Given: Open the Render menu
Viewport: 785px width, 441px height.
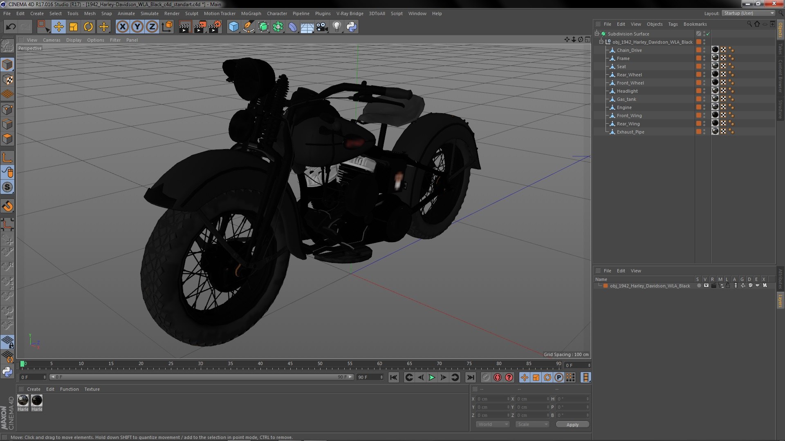Looking at the screenshot, I should (172, 13).
